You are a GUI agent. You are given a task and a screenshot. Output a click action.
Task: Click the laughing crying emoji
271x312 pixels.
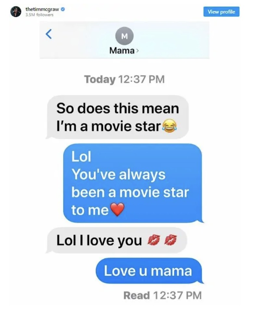tap(169, 126)
